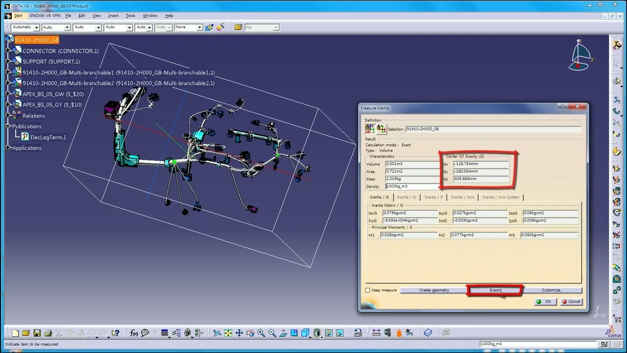Select root node 91410-2H000_GB in tree

coord(36,40)
